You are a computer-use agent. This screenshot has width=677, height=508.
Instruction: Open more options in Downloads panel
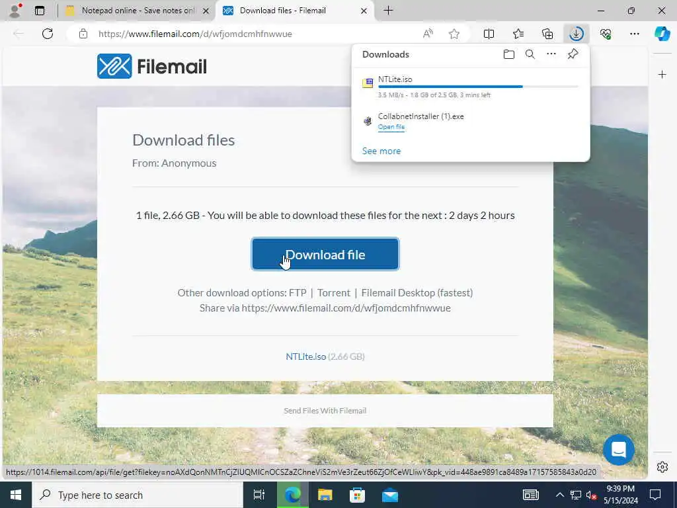(x=551, y=54)
